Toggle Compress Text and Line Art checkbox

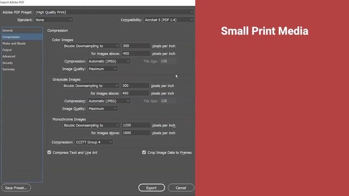pyautogui.click(x=49, y=152)
